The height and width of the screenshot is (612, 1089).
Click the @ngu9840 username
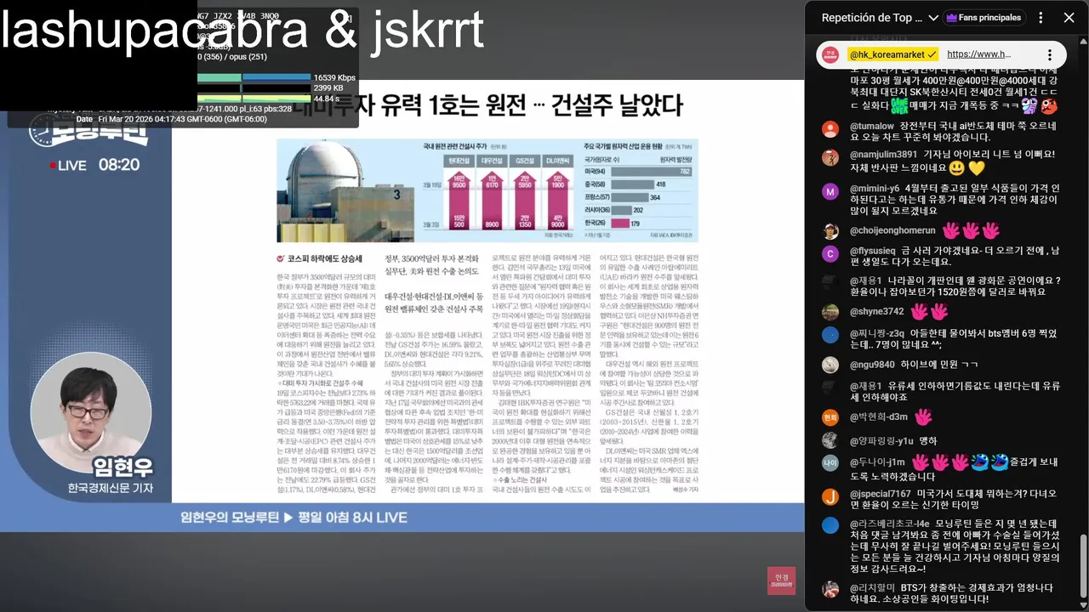click(872, 365)
